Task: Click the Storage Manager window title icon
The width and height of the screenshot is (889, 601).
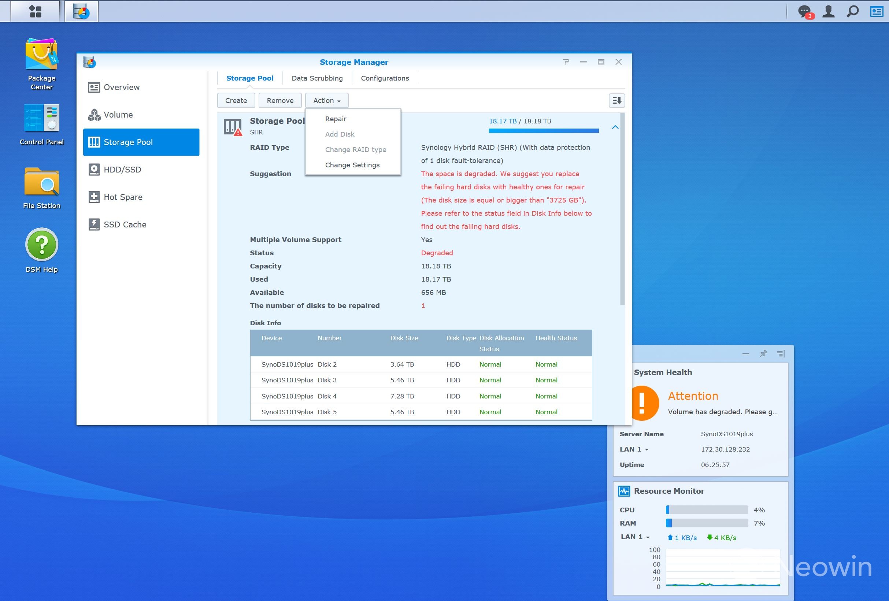Action: coord(89,62)
